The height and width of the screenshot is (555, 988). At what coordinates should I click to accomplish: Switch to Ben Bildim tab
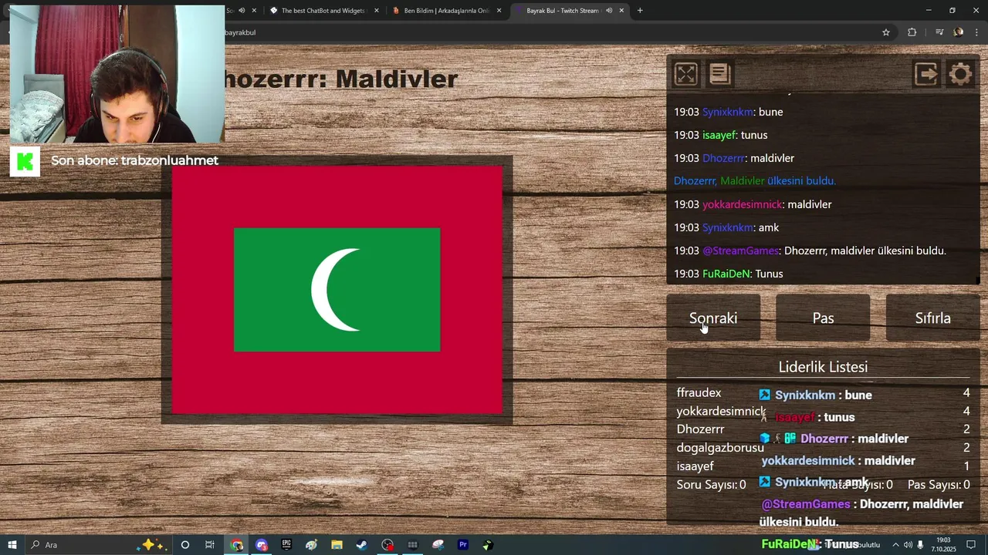tap(447, 11)
